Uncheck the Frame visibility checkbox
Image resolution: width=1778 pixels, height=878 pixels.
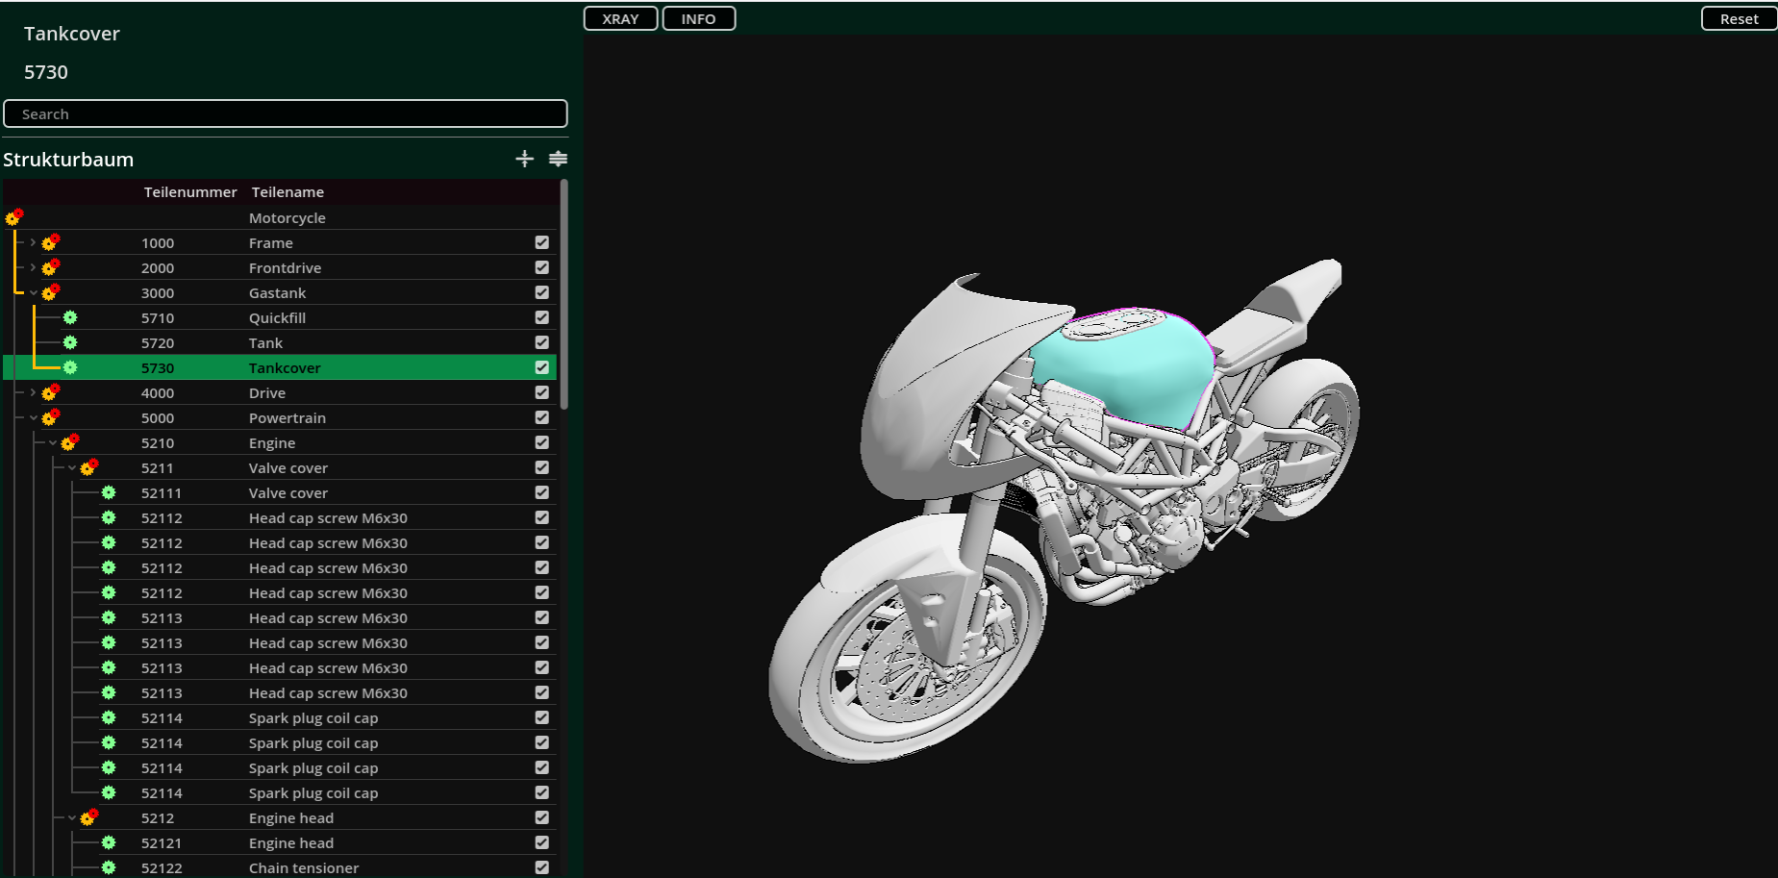pyautogui.click(x=542, y=242)
